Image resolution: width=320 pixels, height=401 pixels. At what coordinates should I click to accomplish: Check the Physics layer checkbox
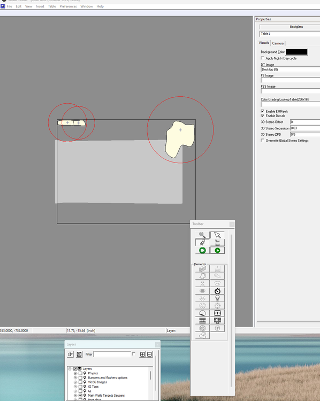click(80, 373)
